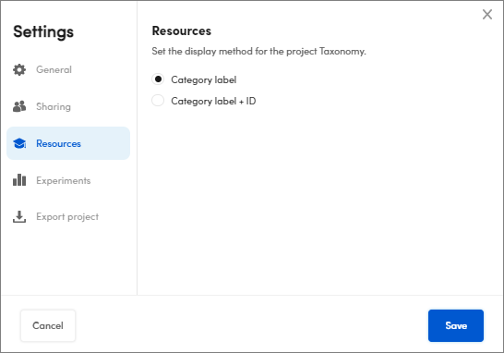Select the Resources tab label
504x353 pixels.
(58, 143)
